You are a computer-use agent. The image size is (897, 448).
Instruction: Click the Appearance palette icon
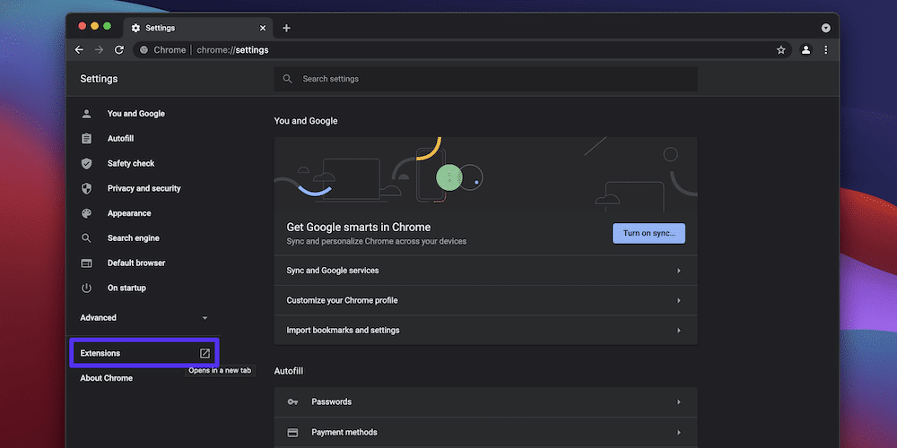[86, 213]
